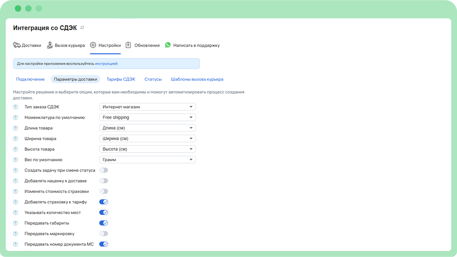This screenshot has height=257, width=457.
Task: Click the Высота товара label
Action: click(x=40, y=149)
